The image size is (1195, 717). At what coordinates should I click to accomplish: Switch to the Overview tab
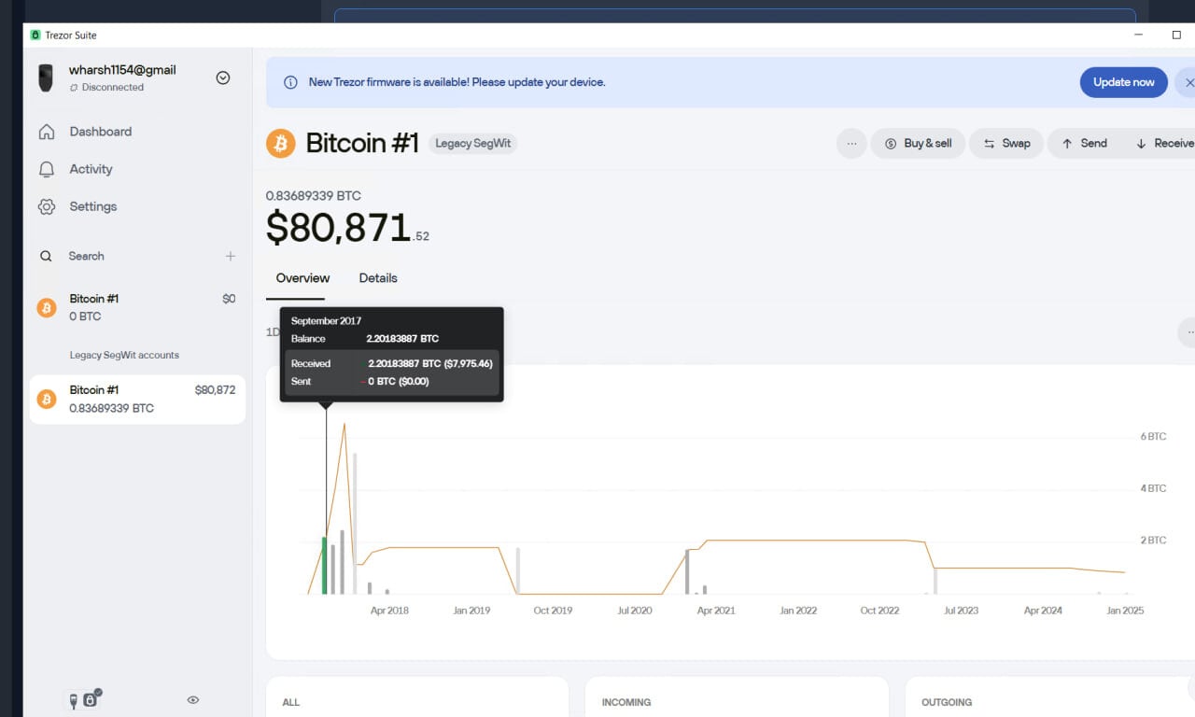[302, 278]
